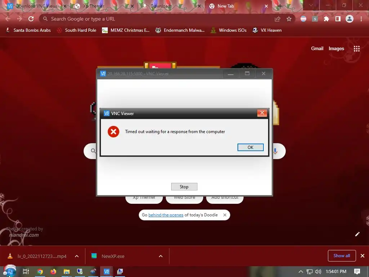Reload the page in Chrome
Screen dimensions: 369x277
click(x=31, y=19)
